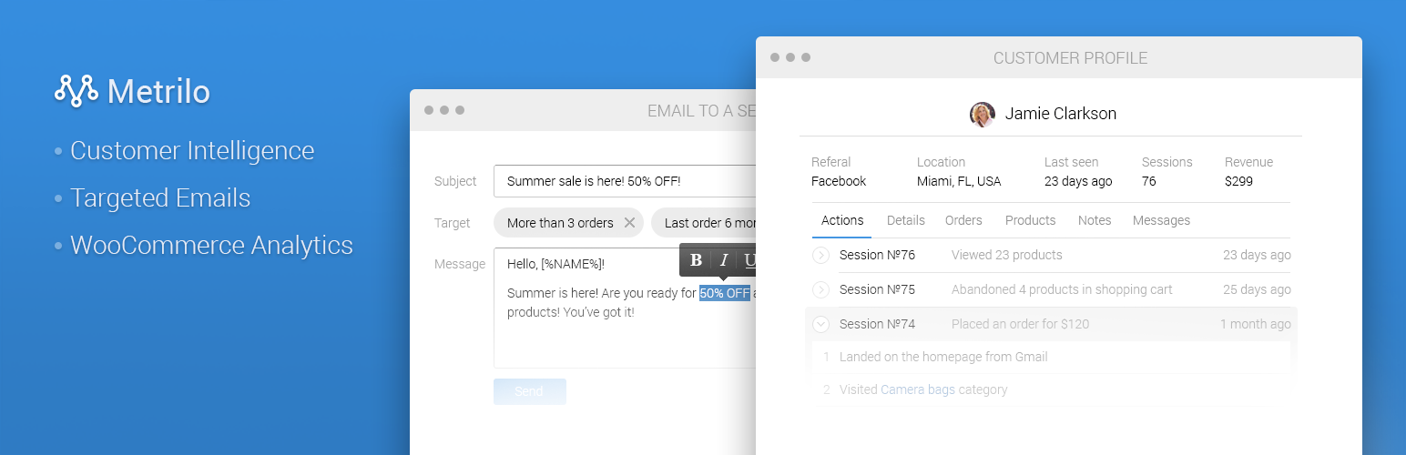
Task: Toggle Bold in the message formatting toolbar
Action: pyautogui.click(x=696, y=260)
